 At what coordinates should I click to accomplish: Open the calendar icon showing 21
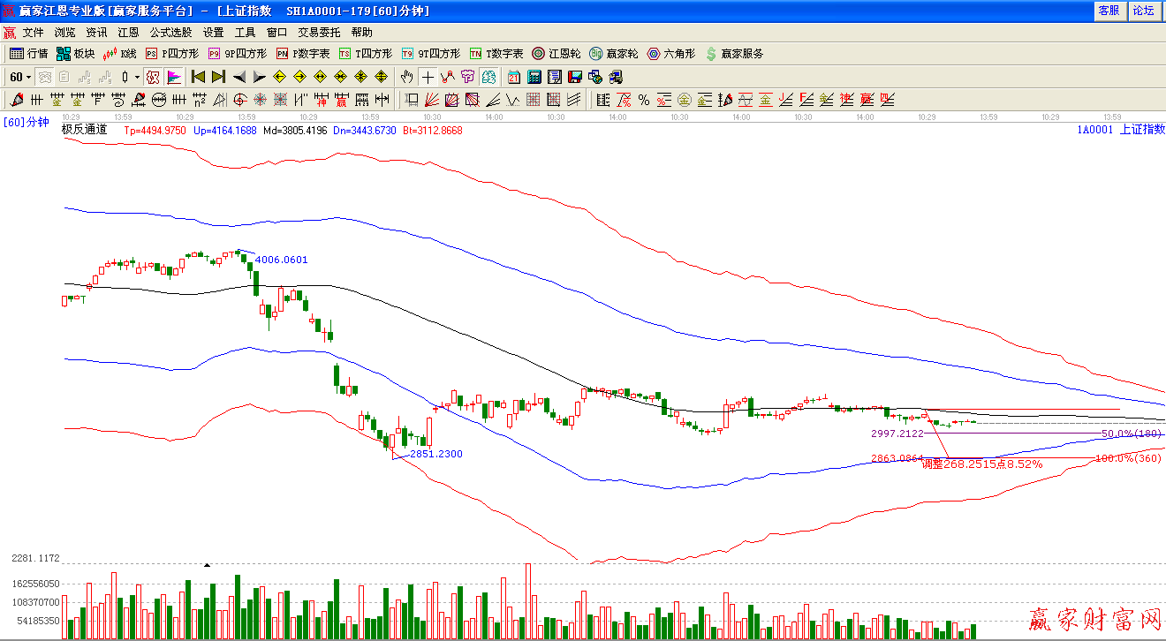[x=514, y=77]
